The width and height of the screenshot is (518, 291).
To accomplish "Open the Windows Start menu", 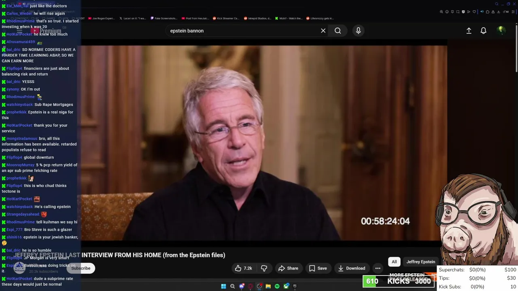I will point(223,286).
